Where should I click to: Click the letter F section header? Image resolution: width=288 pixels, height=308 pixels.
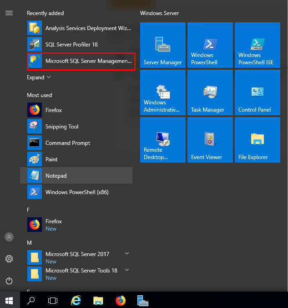click(x=28, y=210)
